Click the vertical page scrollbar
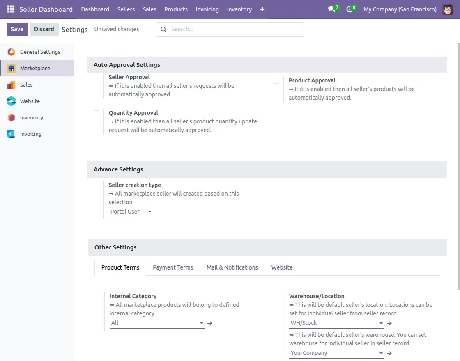Viewport: 460px width, 361px height. click(458, 164)
